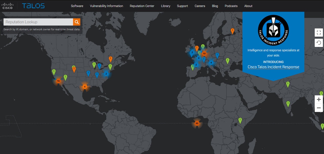
Task: Open the Reputation Center menu
Action: pyautogui.click(x=142, y=6)
